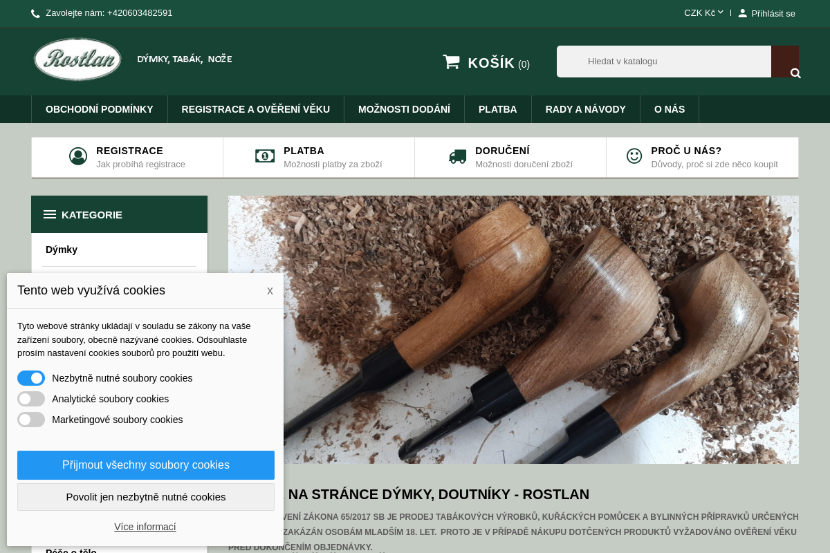Follow the Více informací link
Screen dimensions: 830x553
(x=145, y=527)
